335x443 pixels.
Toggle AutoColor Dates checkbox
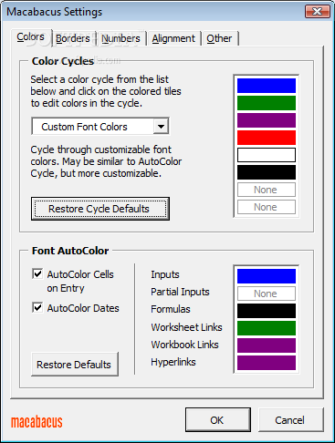[x=37, y=307]
